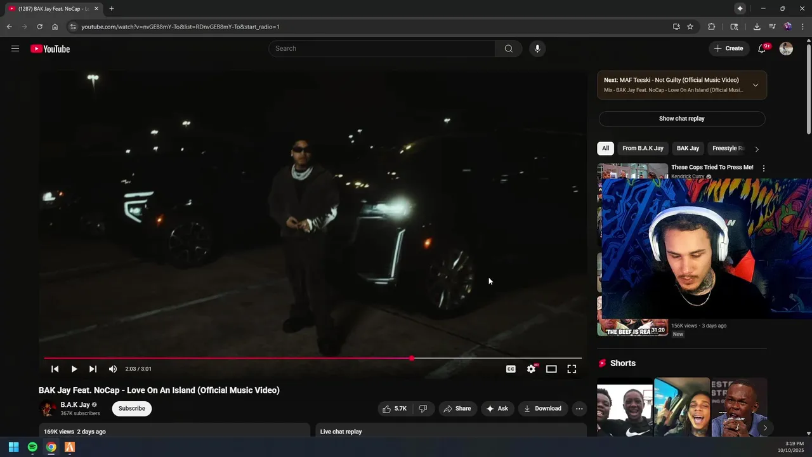
Task: Open the Ask AI button
Action: (x=497, y=409)
